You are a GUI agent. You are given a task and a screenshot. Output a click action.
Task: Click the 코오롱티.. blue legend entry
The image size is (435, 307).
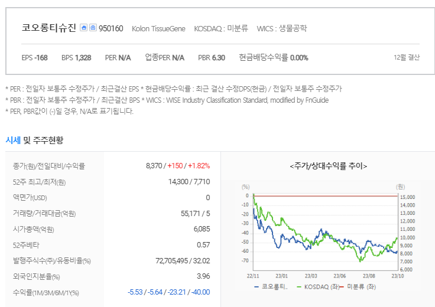click(271, 287)
